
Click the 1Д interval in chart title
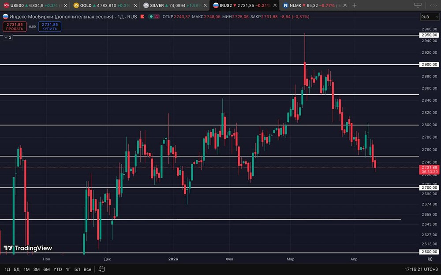121,17
